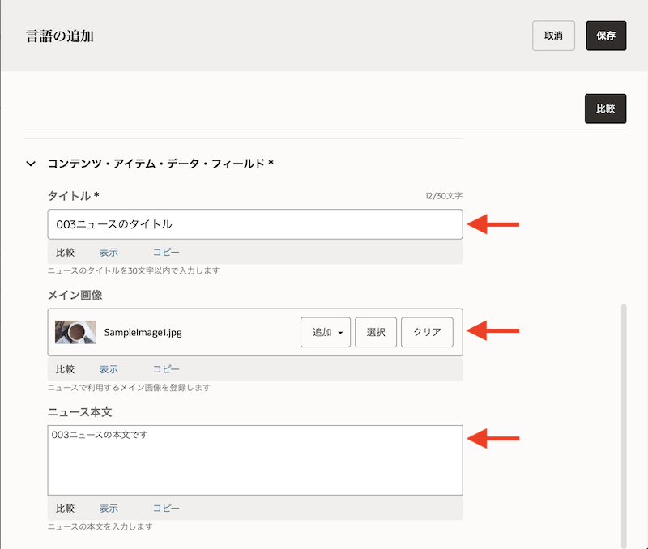The height and width of the screenshot is (549, 648).
Task: Open the SampleImage1.jpg thumbnail preview
Action: coord(75,332)
